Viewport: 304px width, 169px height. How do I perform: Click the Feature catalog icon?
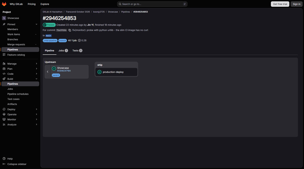point(4,55)
